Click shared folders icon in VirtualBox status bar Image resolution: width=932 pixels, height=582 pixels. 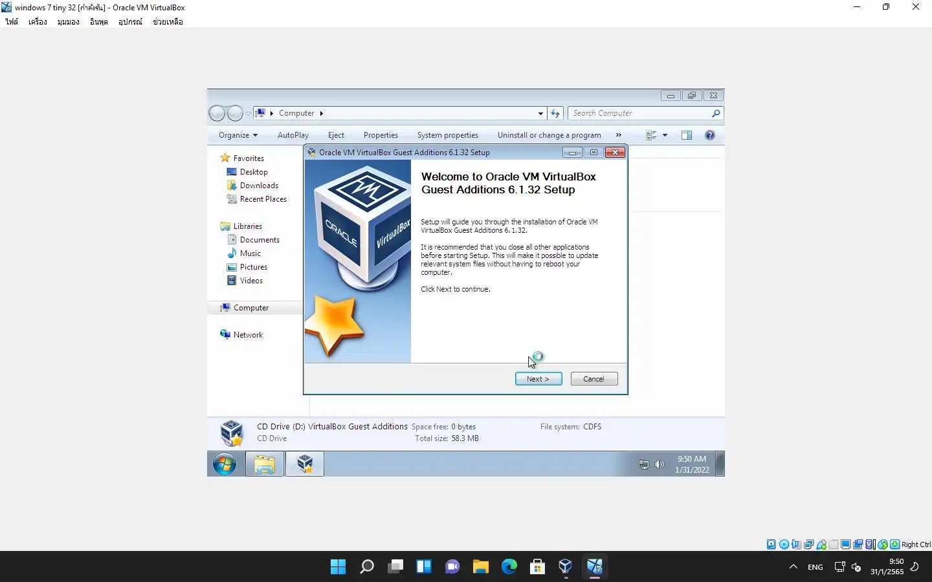pyautogui.click(x=833, y=544)
